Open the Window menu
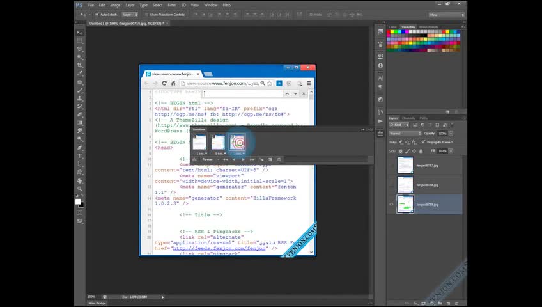542x307 pixels. [x=210, y=5]
